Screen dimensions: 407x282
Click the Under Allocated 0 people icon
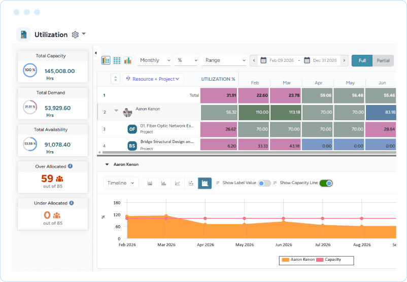click(x=57, y=216)
